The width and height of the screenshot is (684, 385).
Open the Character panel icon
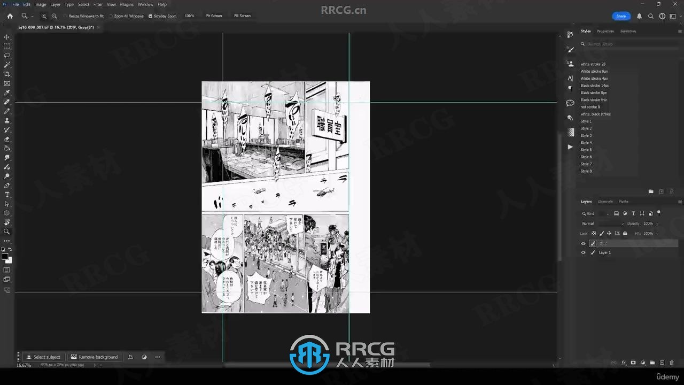click(x=570, y=79)
